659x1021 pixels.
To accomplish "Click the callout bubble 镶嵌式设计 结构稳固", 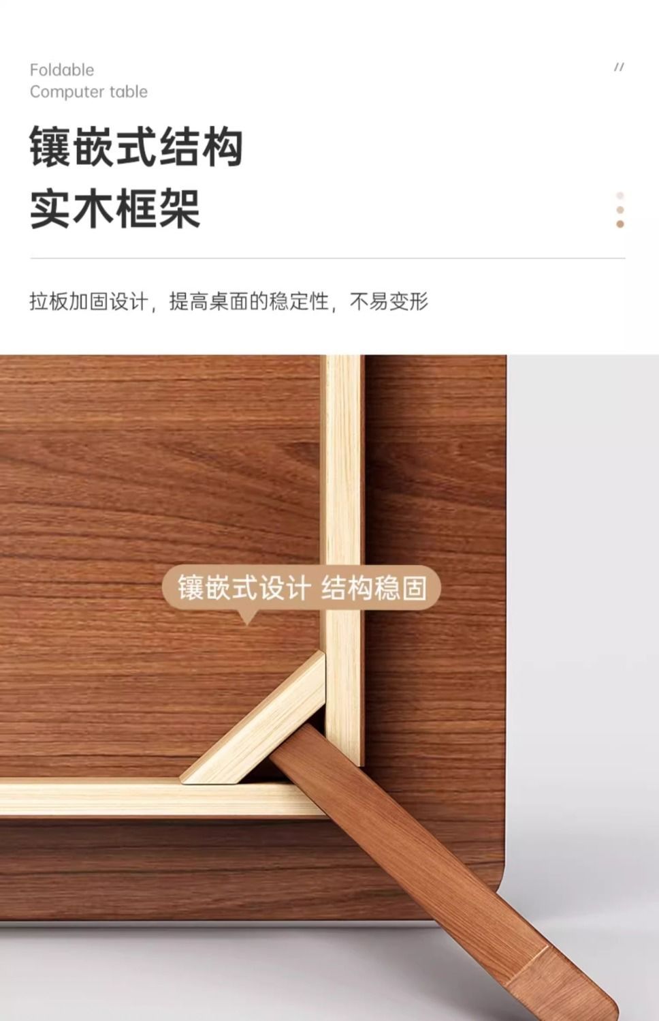I will 302,588.
